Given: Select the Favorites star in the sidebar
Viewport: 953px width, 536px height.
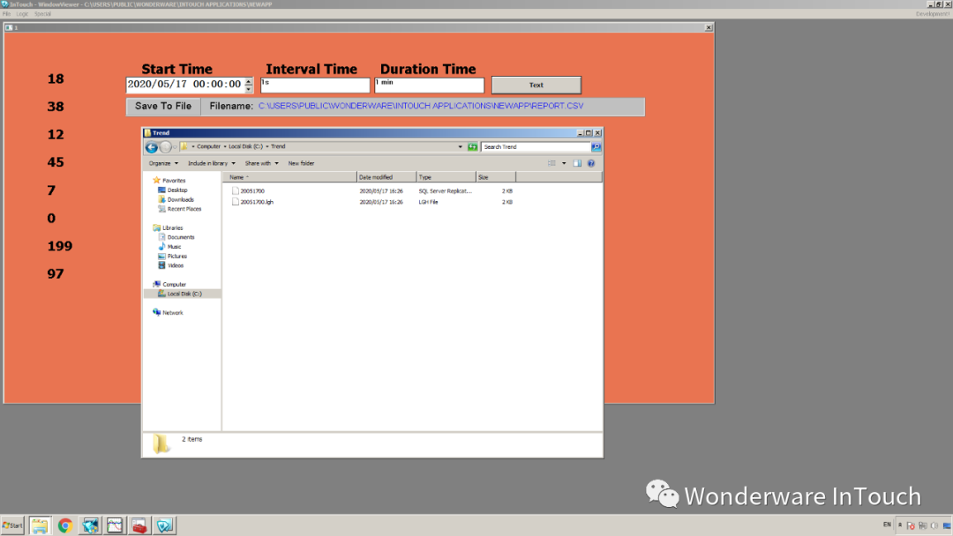Looking at the screenshot, I should click(157, 180).
